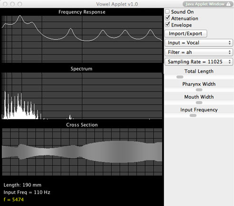The width and height of the screenshot is (234, 206).
Task: Open the Input = Vocal dropdown
Action: click(199, 43)
